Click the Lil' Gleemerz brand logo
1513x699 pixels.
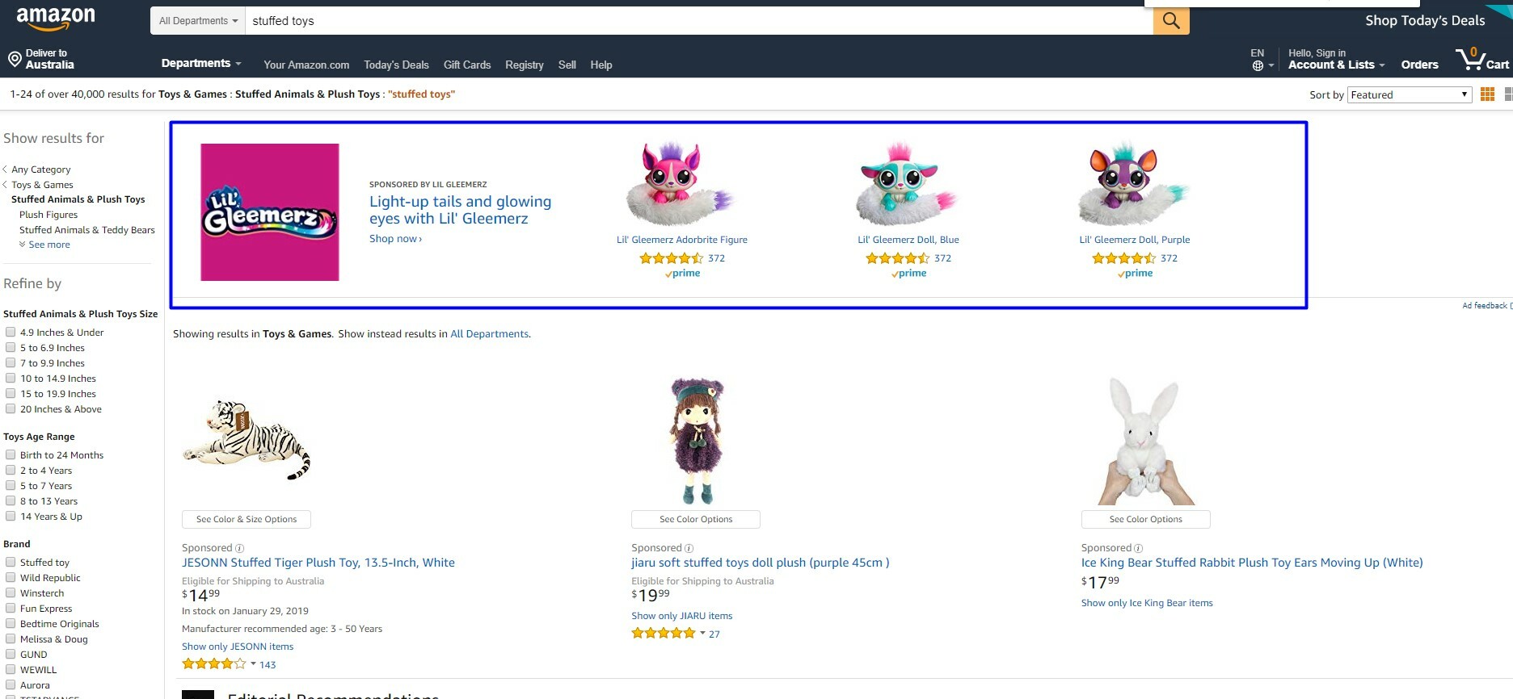[x=270, y=212]
